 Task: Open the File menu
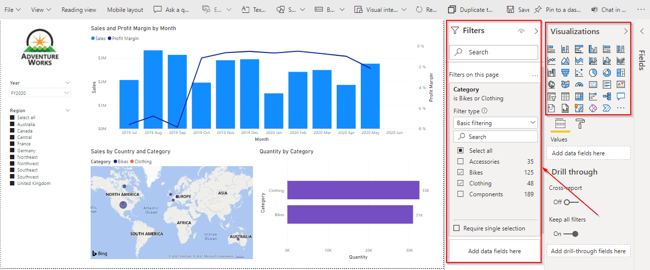click(12, 9)
